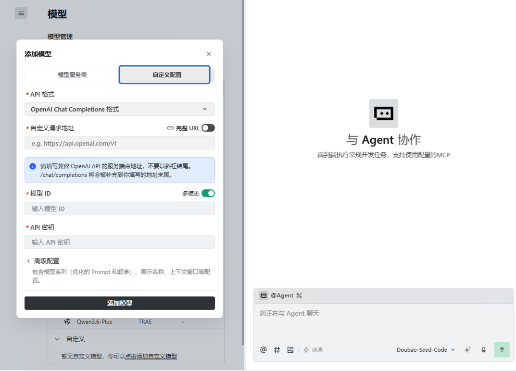Open the 点击添加自定义模型 link
Screen dimensions: 516x371
pyautogui.click(x=151, y=357)
